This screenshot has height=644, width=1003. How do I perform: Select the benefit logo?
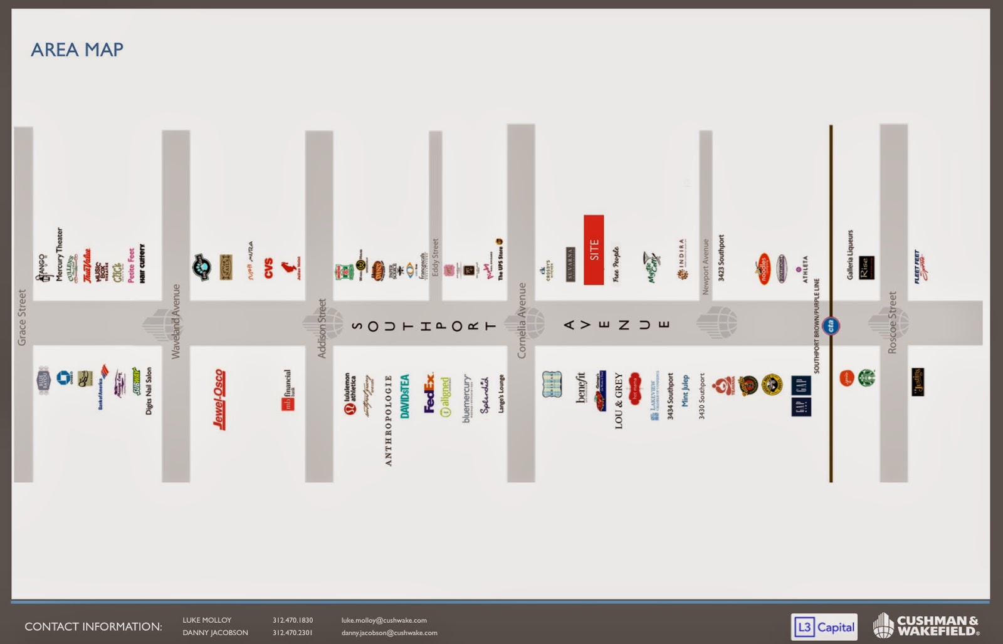[x=581, y=388]
